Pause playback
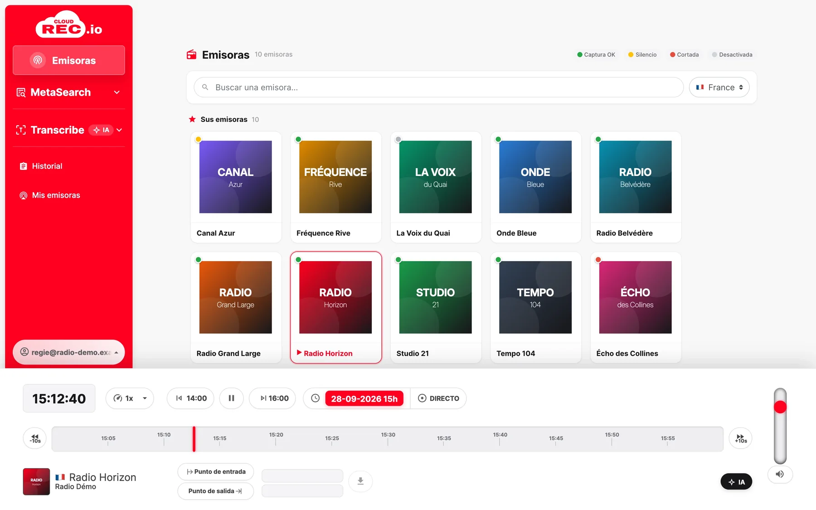816x510 pixels. tap(232, 398)
